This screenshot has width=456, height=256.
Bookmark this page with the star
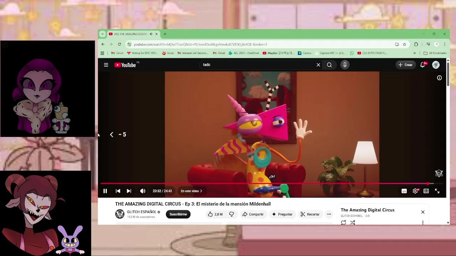point(404,44)
